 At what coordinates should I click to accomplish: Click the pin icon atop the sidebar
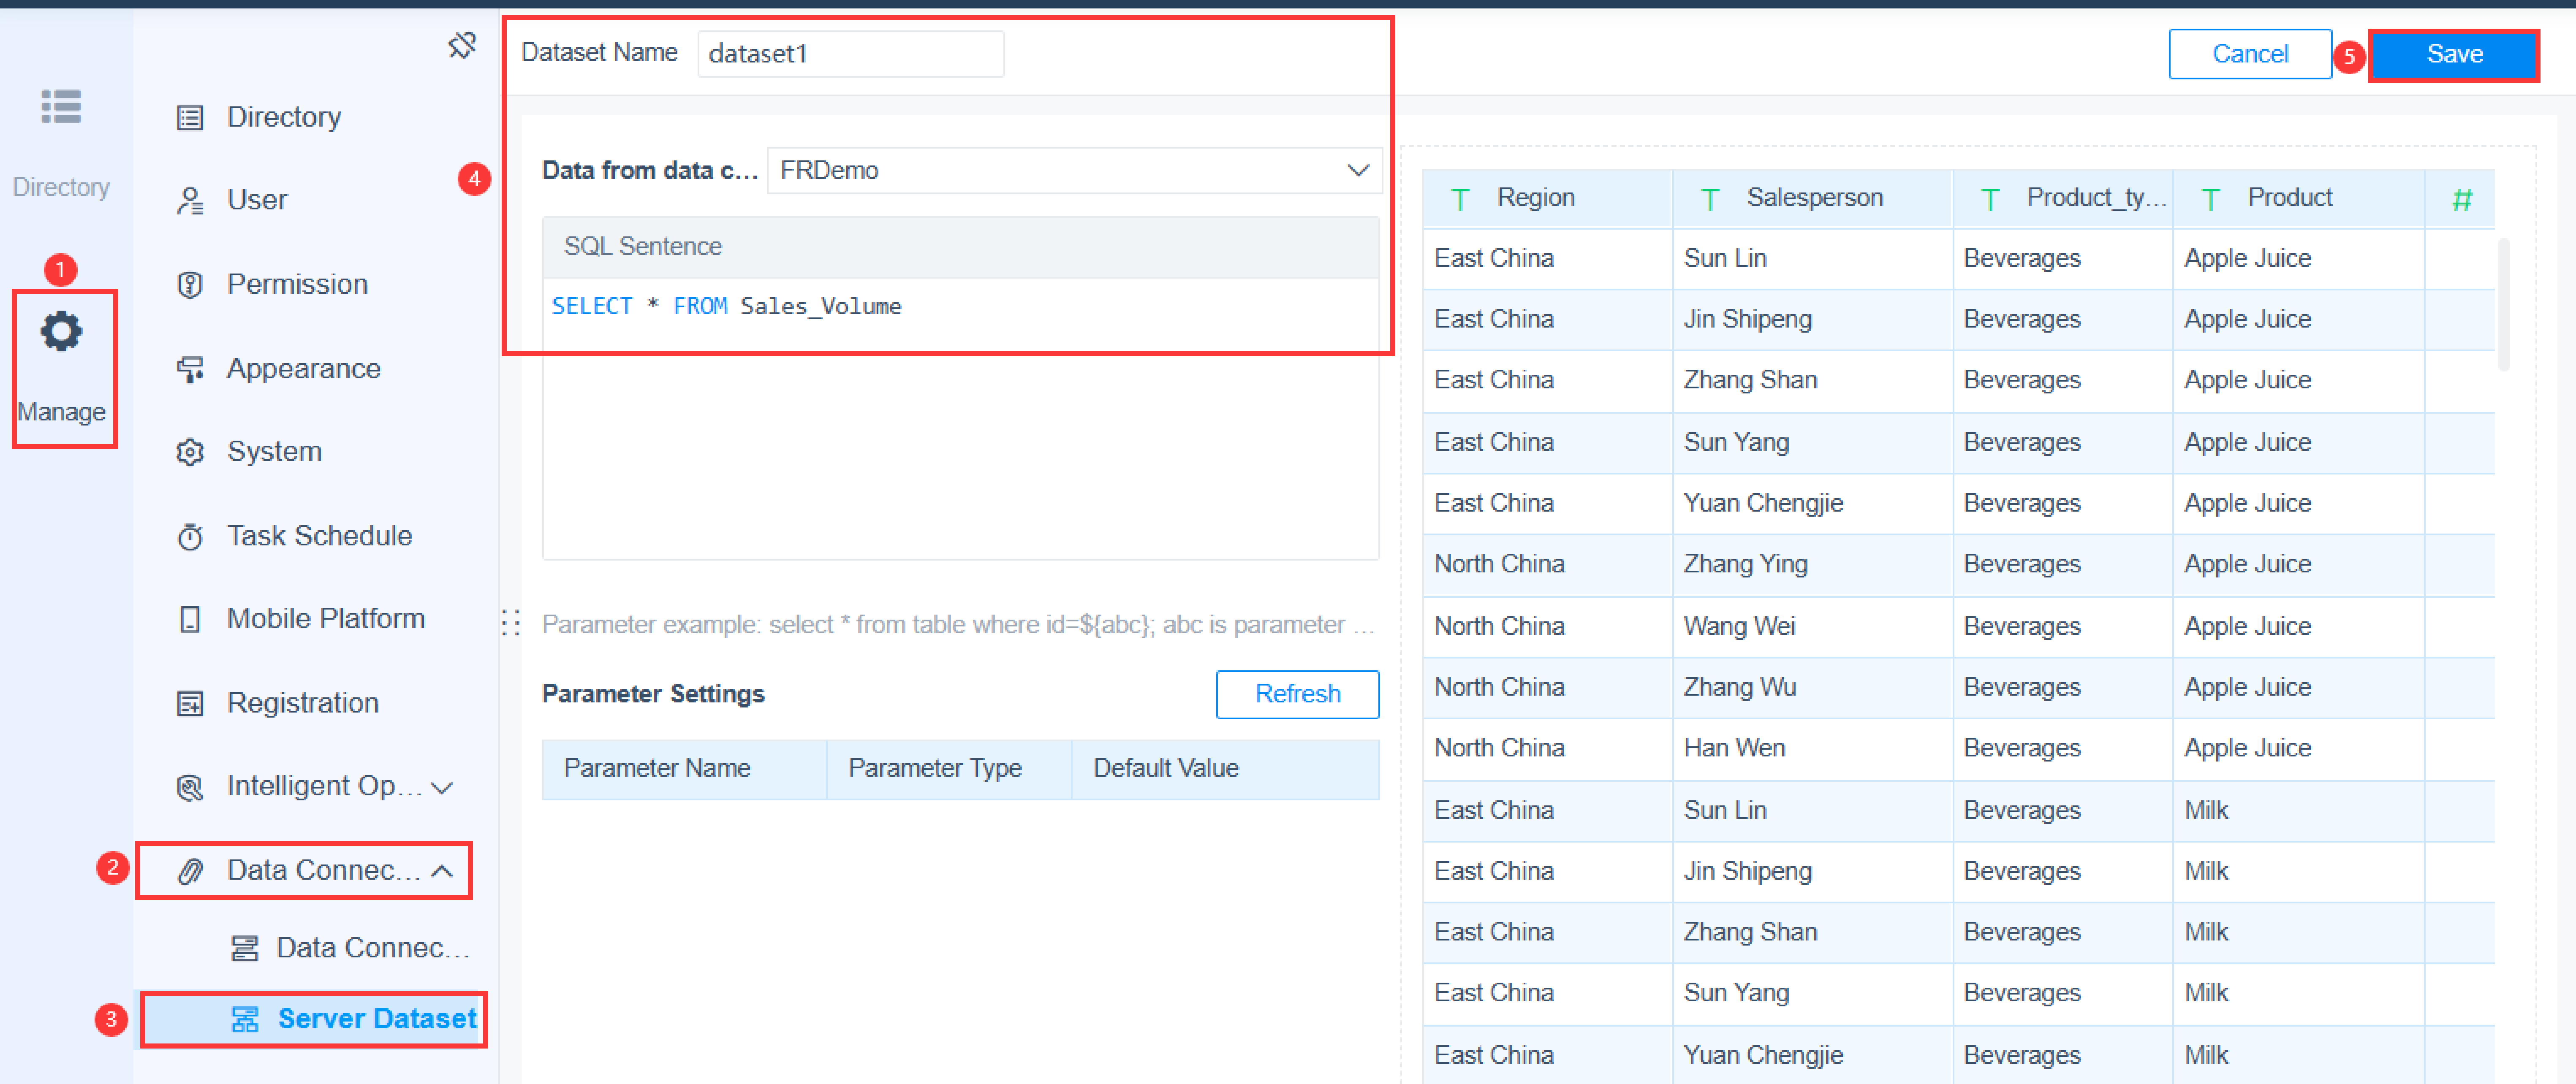click(462, 46)
